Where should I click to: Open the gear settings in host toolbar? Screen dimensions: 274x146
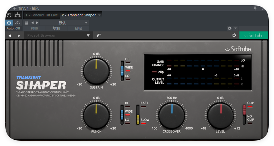coord(230,28)
